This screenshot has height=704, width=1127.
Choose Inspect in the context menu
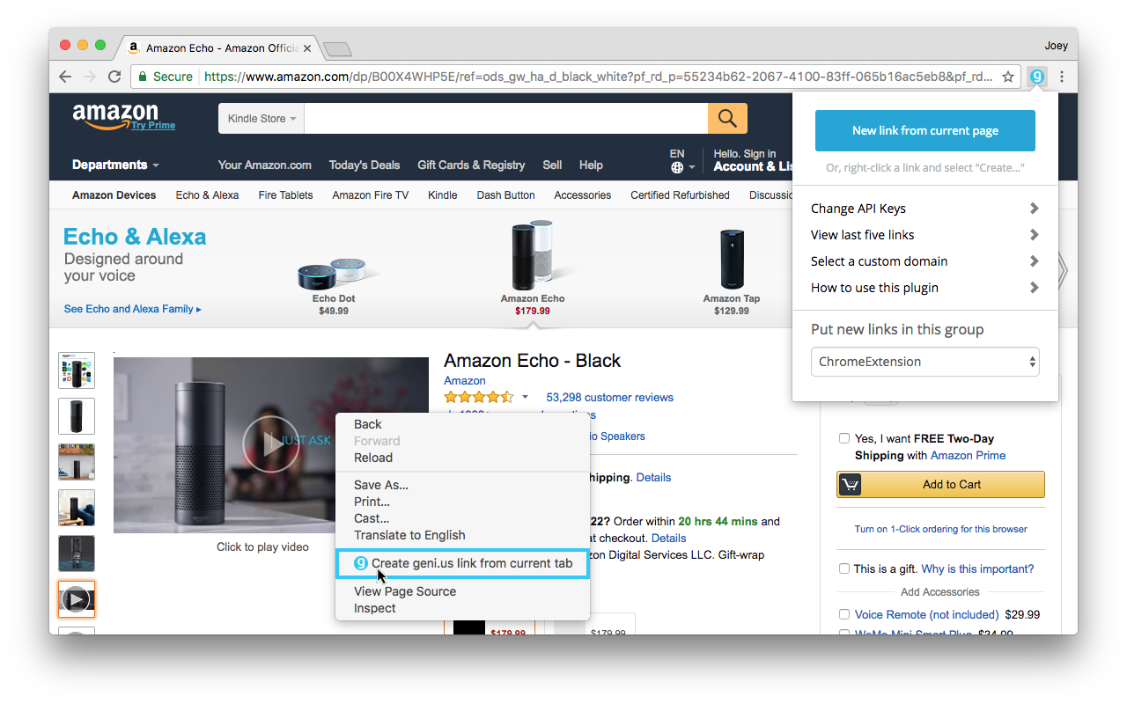tap(462, 608)
